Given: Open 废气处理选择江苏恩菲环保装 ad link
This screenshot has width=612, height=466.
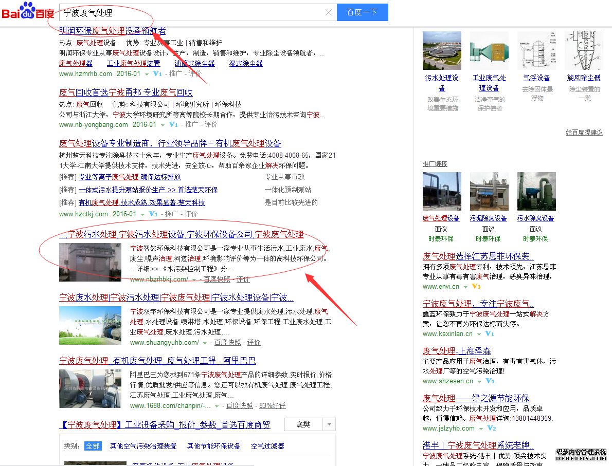Looking at the screenshot, I should tap(478, 256).
